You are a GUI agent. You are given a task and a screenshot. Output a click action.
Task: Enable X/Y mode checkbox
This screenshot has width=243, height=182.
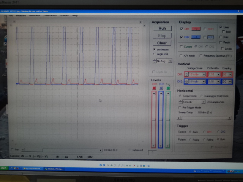pos(181,56)
